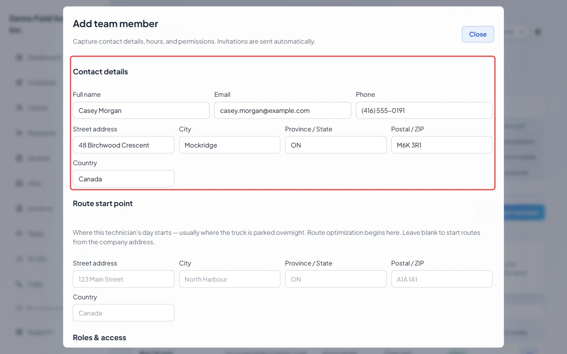Click the "Full name" label text

coord(87,94)
